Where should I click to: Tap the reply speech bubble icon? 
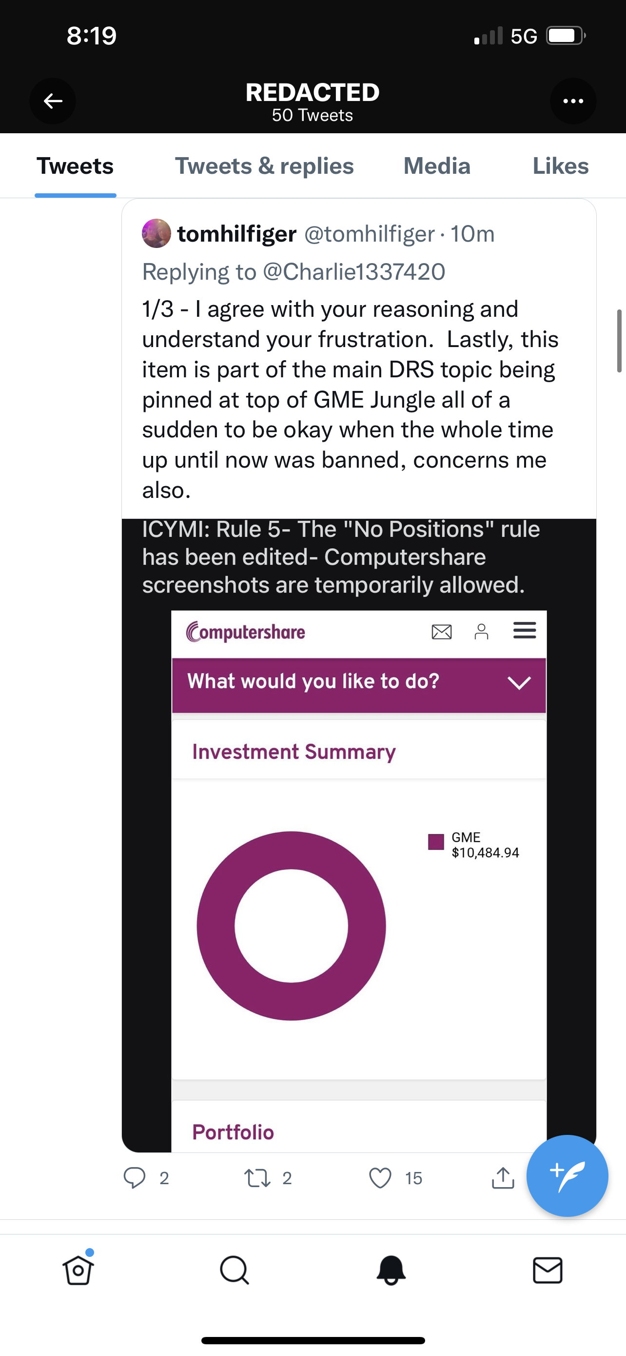[x=135, y=1177]
